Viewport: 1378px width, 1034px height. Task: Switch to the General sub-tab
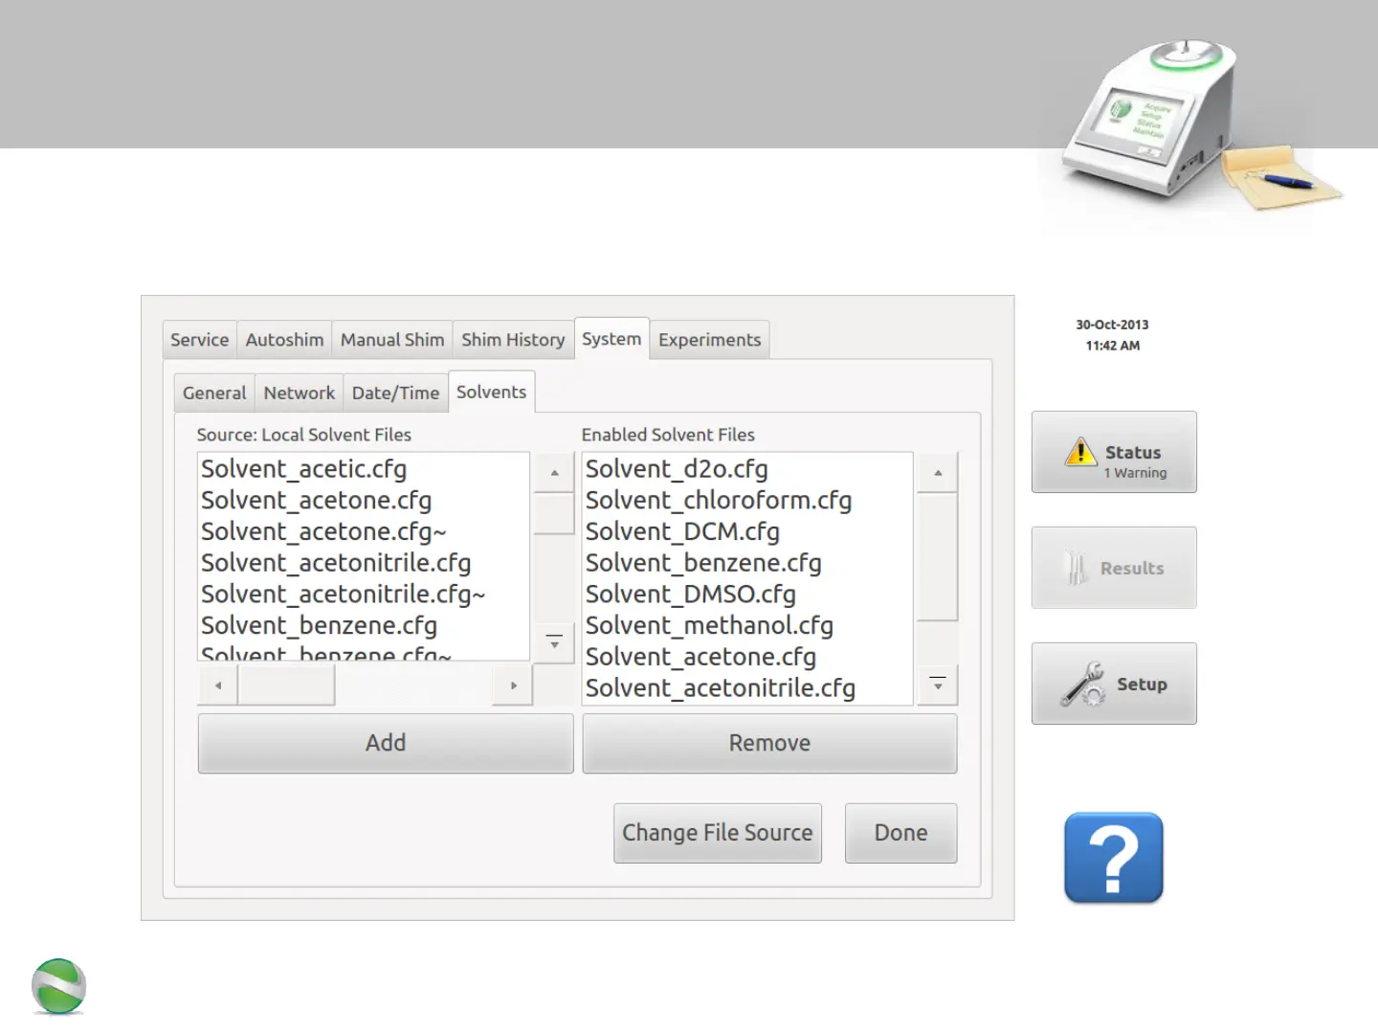point(214,393)
